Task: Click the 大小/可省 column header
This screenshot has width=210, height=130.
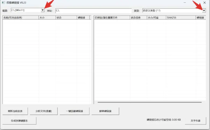Action: [156, 17]
